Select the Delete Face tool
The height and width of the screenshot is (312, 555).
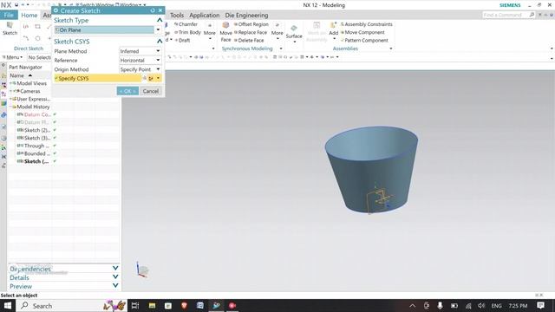click(249, 41)
